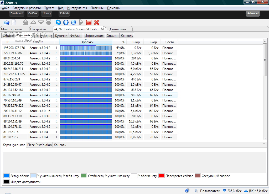
Task: Click the Publish button
Action: click(64, 13)
